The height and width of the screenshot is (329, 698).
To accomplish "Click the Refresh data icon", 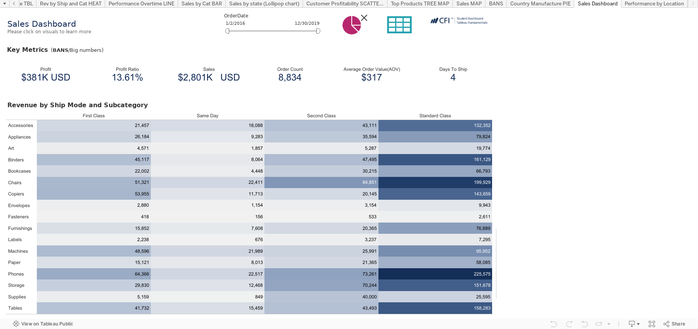I will click(599, 324).
